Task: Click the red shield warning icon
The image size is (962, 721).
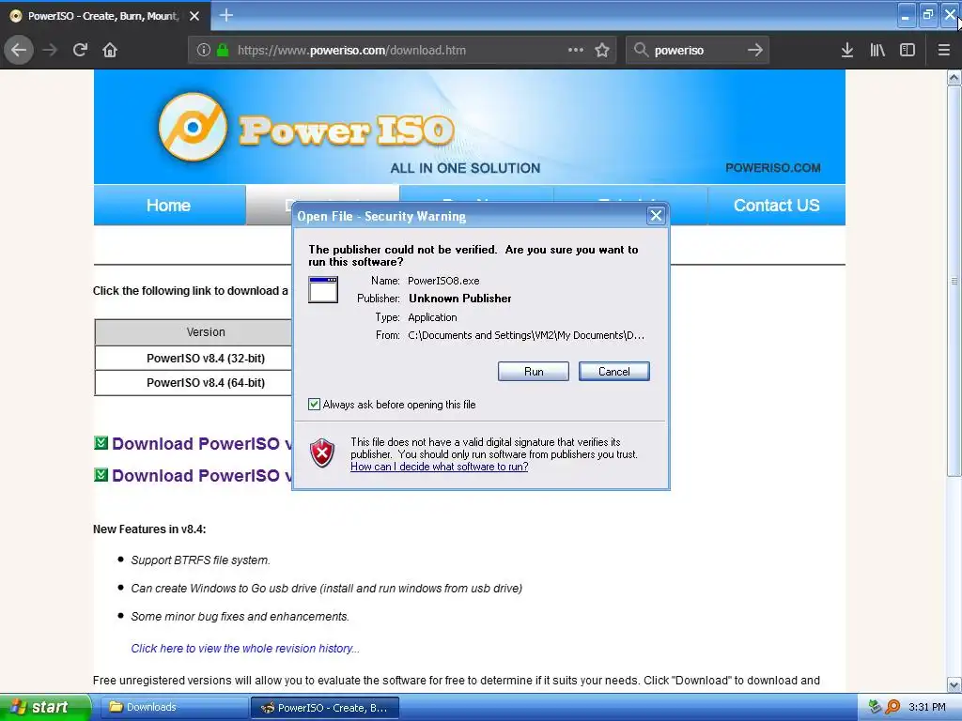Action: coord(322,453)
